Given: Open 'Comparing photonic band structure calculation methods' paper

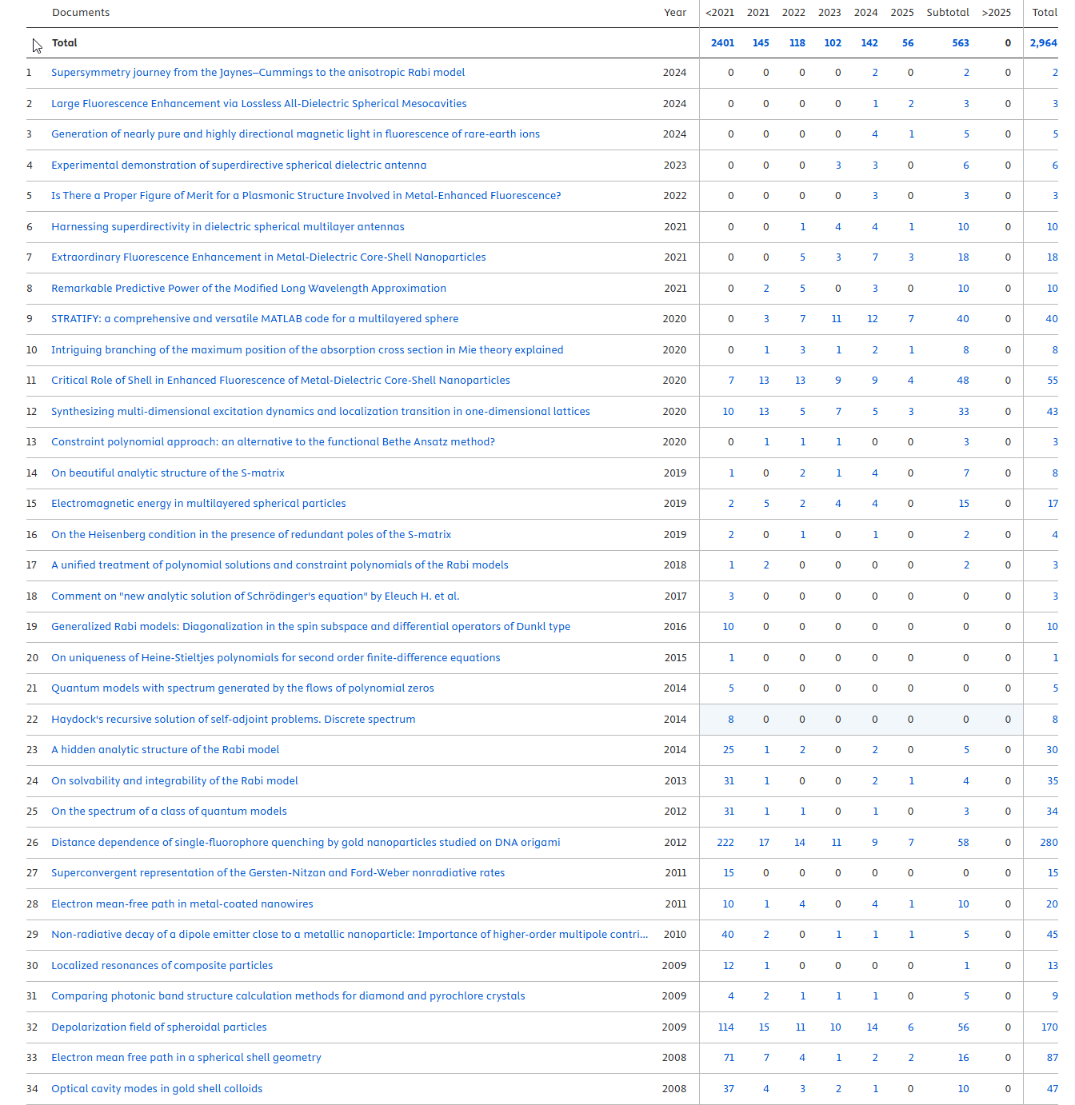Looking at the screenshot, I should point(288,996).
